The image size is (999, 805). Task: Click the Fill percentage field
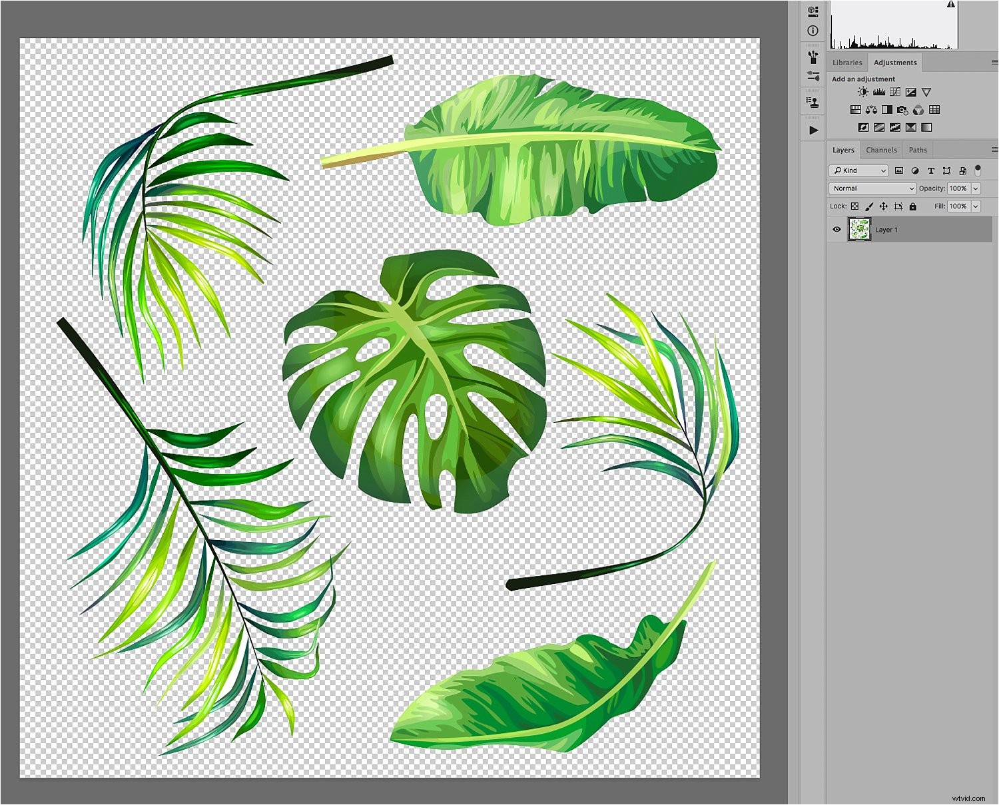point(958,206)
